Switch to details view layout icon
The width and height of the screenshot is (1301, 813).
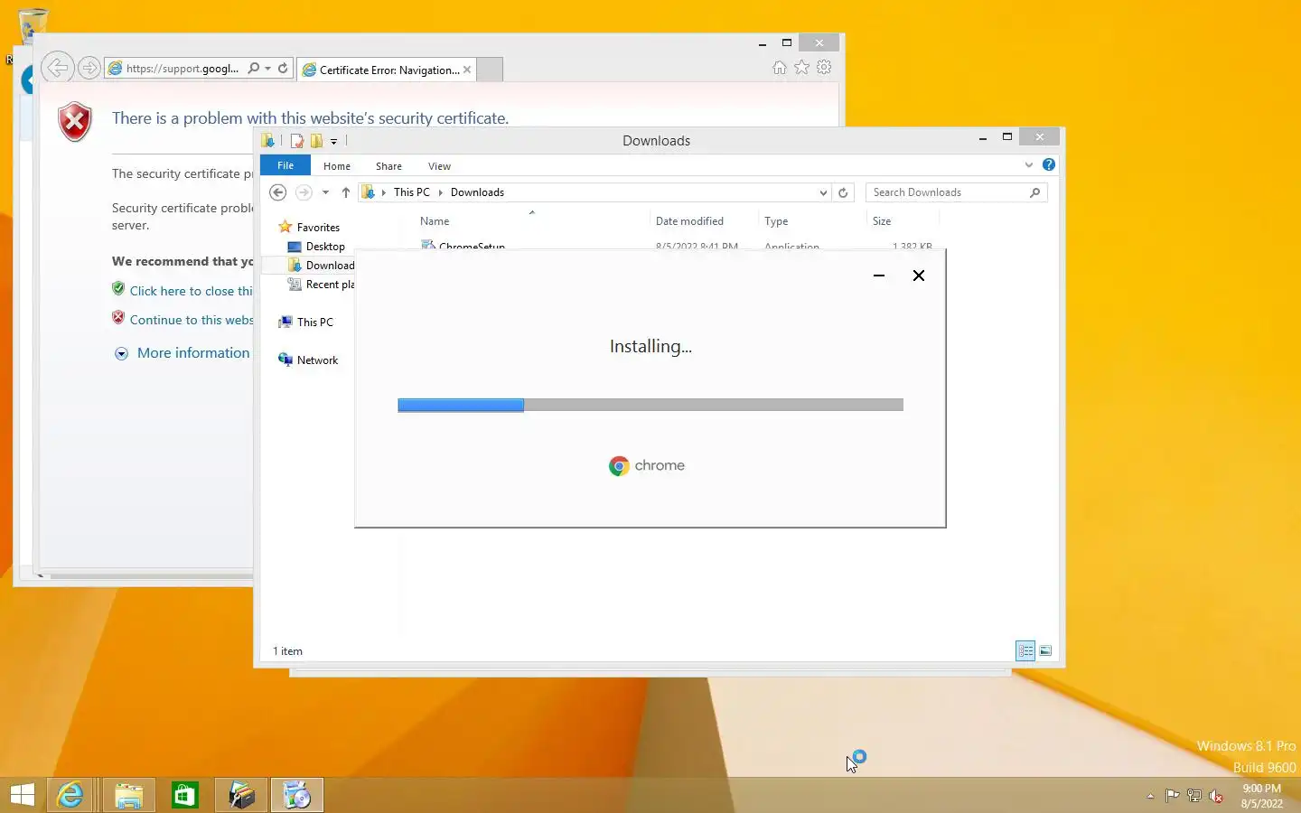point(1025,650)
